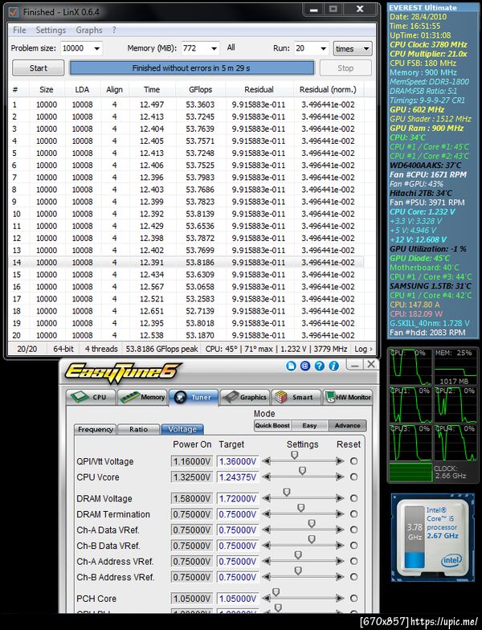Image resolution: width=482 pixels, height=630 pixels.
Task: Click EasyTune6 document icon in header
Action: (x=291, y=366)
